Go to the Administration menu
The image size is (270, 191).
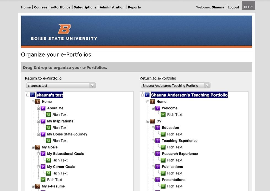112,7
